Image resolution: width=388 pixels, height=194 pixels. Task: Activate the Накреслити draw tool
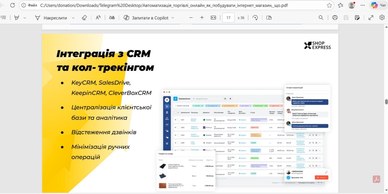pyautogui.click(x=51, y=18)
